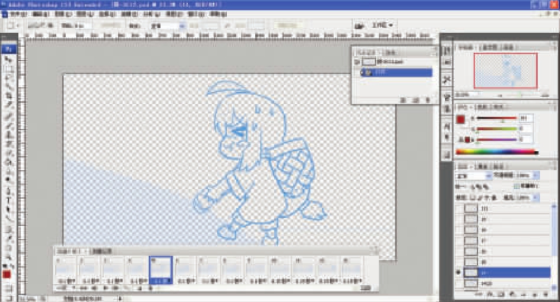Select the Crop tool

8,96
